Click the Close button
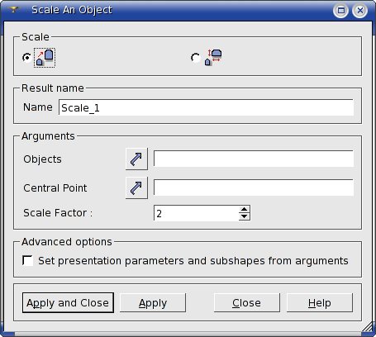376x337 pixels. [247, 303]
